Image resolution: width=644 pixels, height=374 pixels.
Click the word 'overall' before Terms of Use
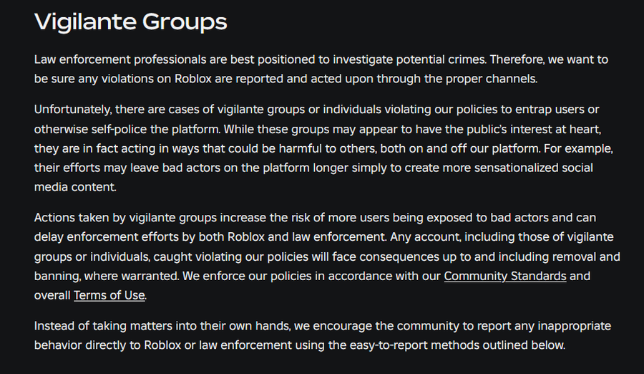point(52,295)
